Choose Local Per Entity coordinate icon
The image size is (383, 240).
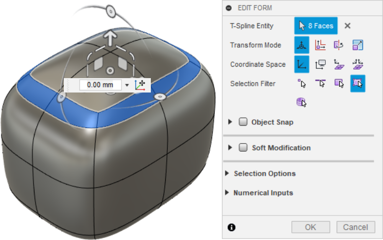point(358,64)
